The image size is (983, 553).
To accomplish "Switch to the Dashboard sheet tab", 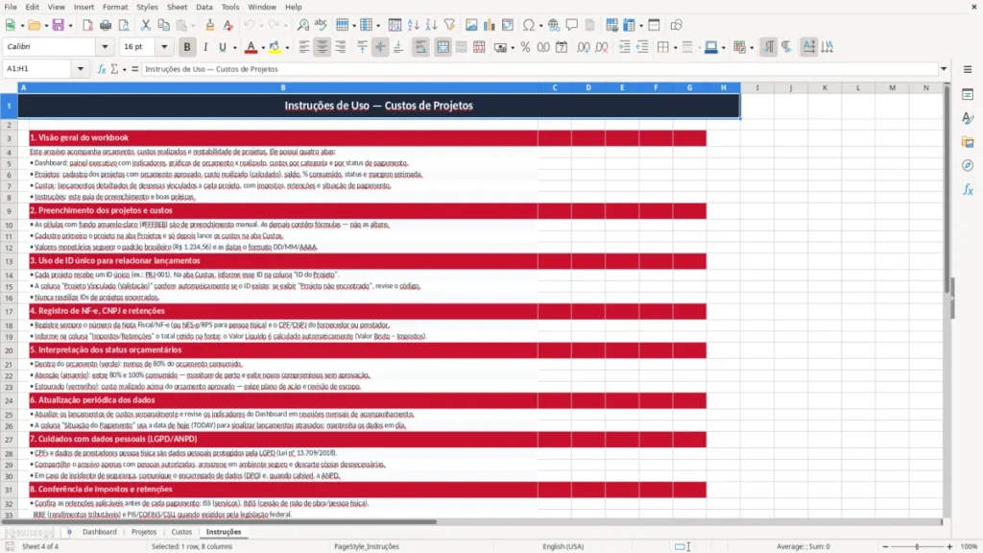I will tap(100, 532).
